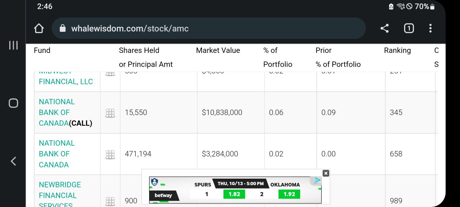Select the ranking 989 cell

396,200
